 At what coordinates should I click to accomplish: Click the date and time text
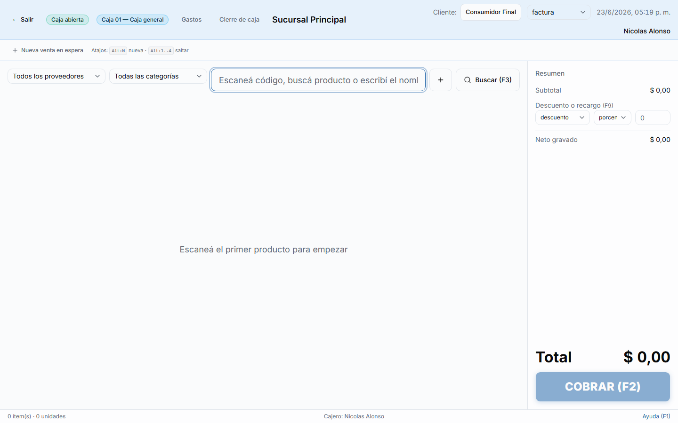click(x=633, y=12)
